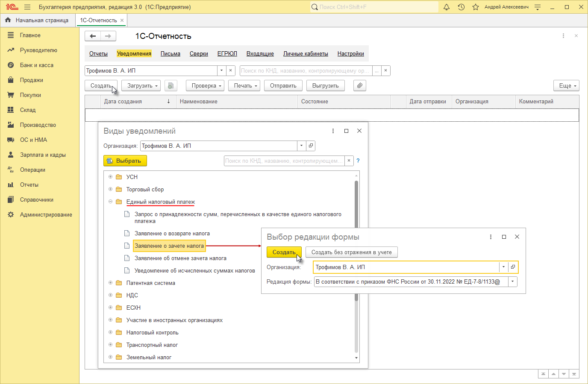Switch to the Письма tab
Image resolution: width=588 pixels, height=384 pixels.
point(171,54)
